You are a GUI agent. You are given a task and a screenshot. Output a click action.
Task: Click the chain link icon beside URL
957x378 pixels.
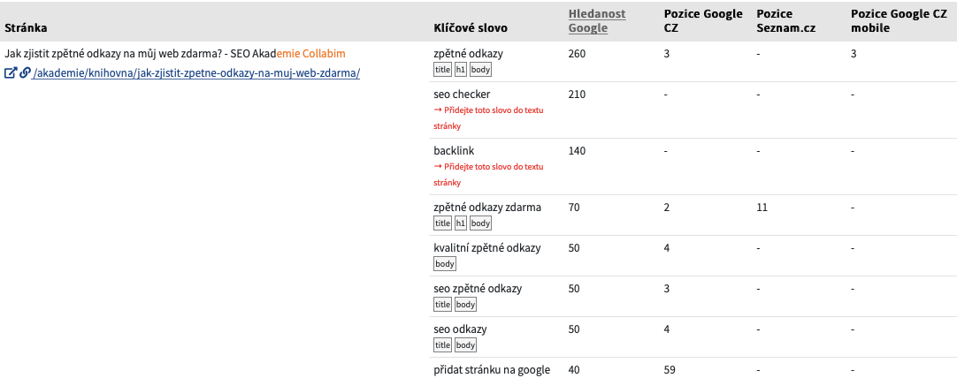click(25, 73)
